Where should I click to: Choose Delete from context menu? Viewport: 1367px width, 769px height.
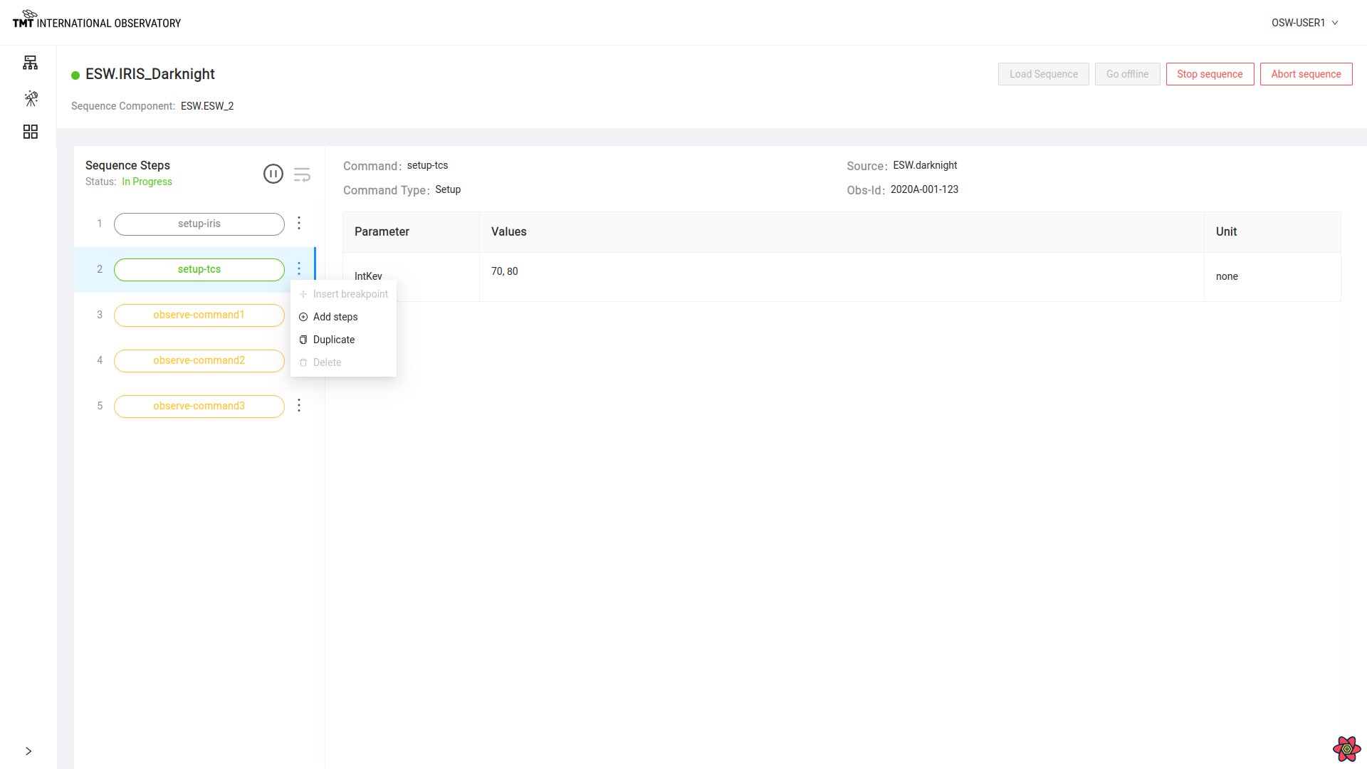click(x=344, y=362)
